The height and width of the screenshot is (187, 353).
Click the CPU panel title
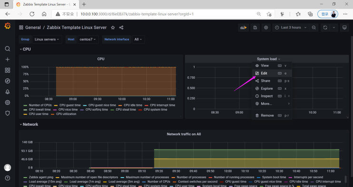tap(101, 59)
